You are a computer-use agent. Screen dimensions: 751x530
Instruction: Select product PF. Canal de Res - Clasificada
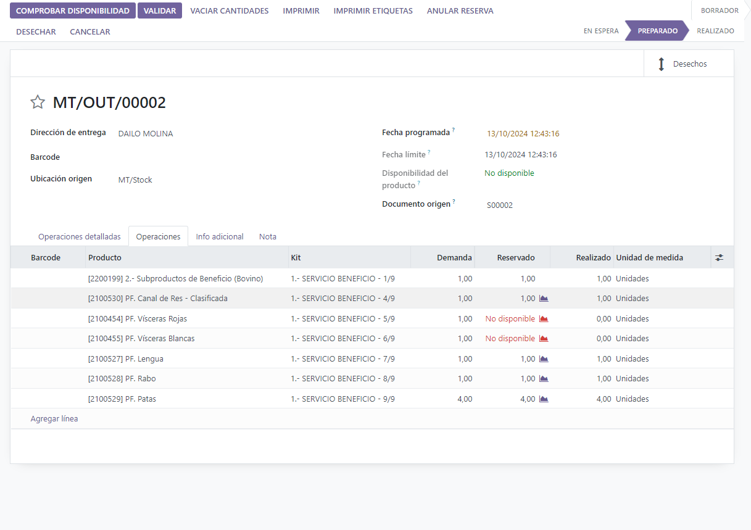point(158,299)
